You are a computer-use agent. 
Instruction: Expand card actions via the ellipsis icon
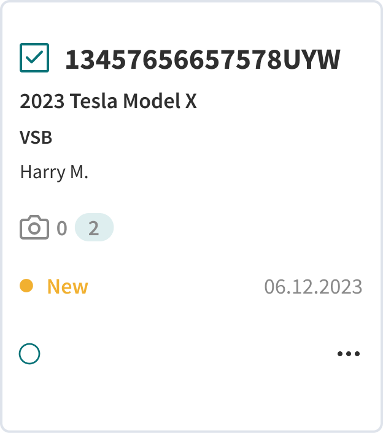(348, 354)
